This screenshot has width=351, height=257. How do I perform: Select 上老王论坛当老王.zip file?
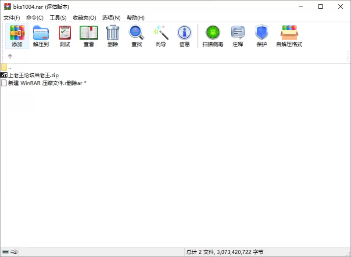tap(30, 75)
